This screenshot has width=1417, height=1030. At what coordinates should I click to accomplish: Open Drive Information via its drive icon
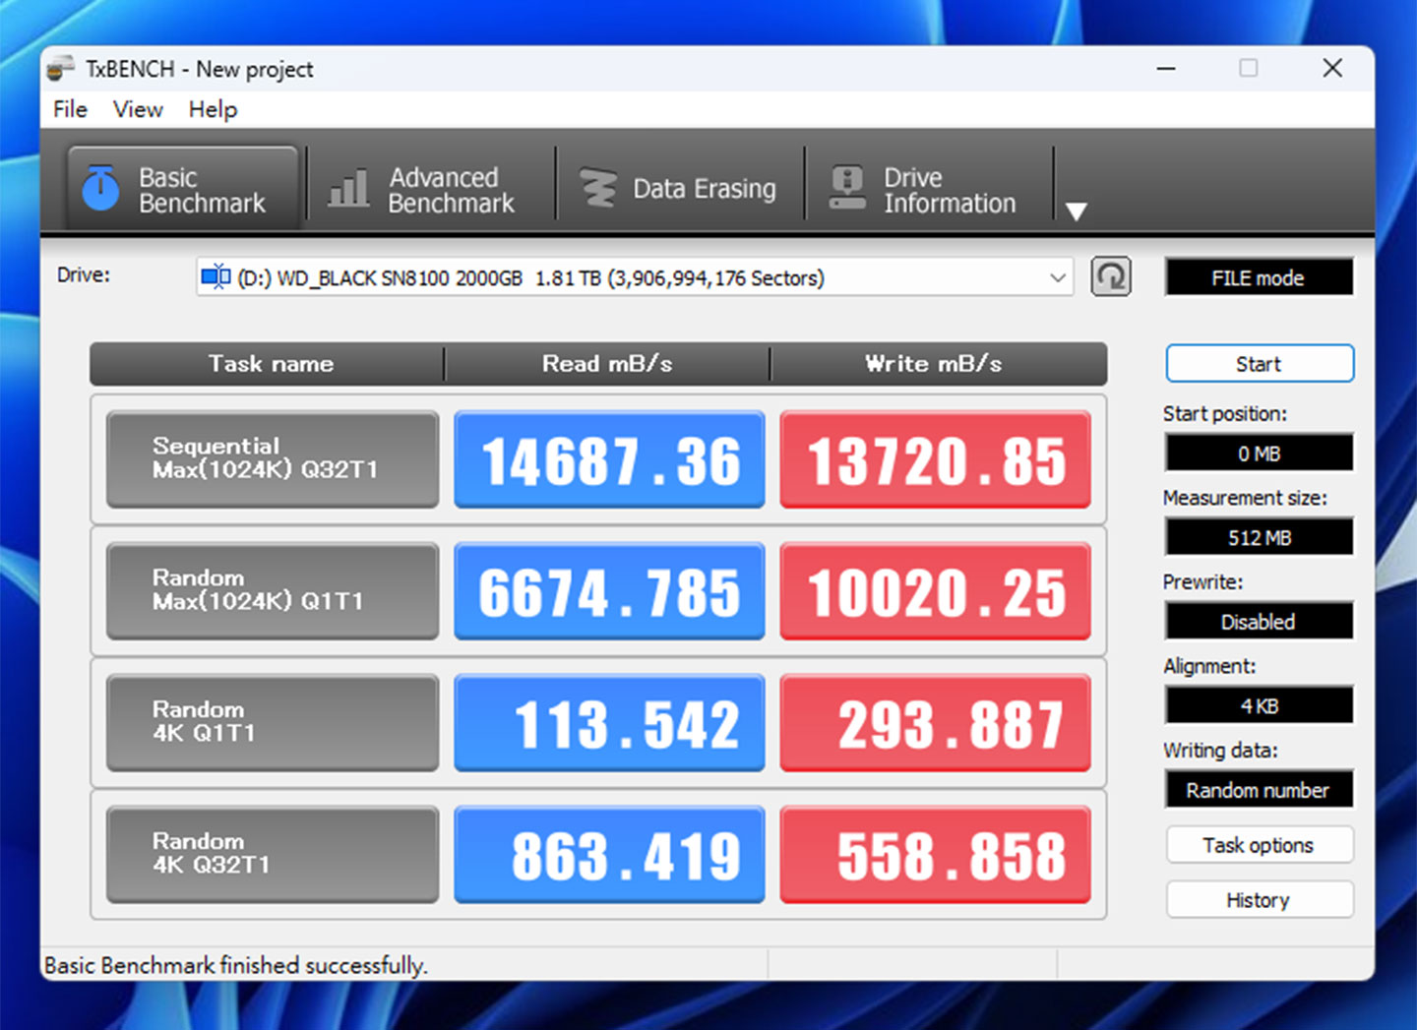(x=847, y=187)
